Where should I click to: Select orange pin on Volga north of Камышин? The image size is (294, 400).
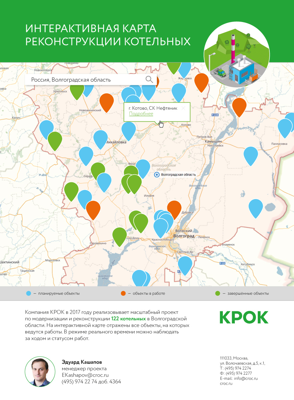pos(239,106)
